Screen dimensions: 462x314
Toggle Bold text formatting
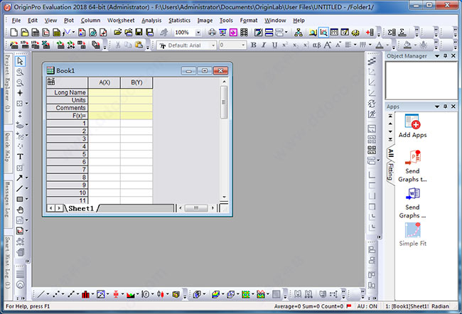click(x=252, y=45)
